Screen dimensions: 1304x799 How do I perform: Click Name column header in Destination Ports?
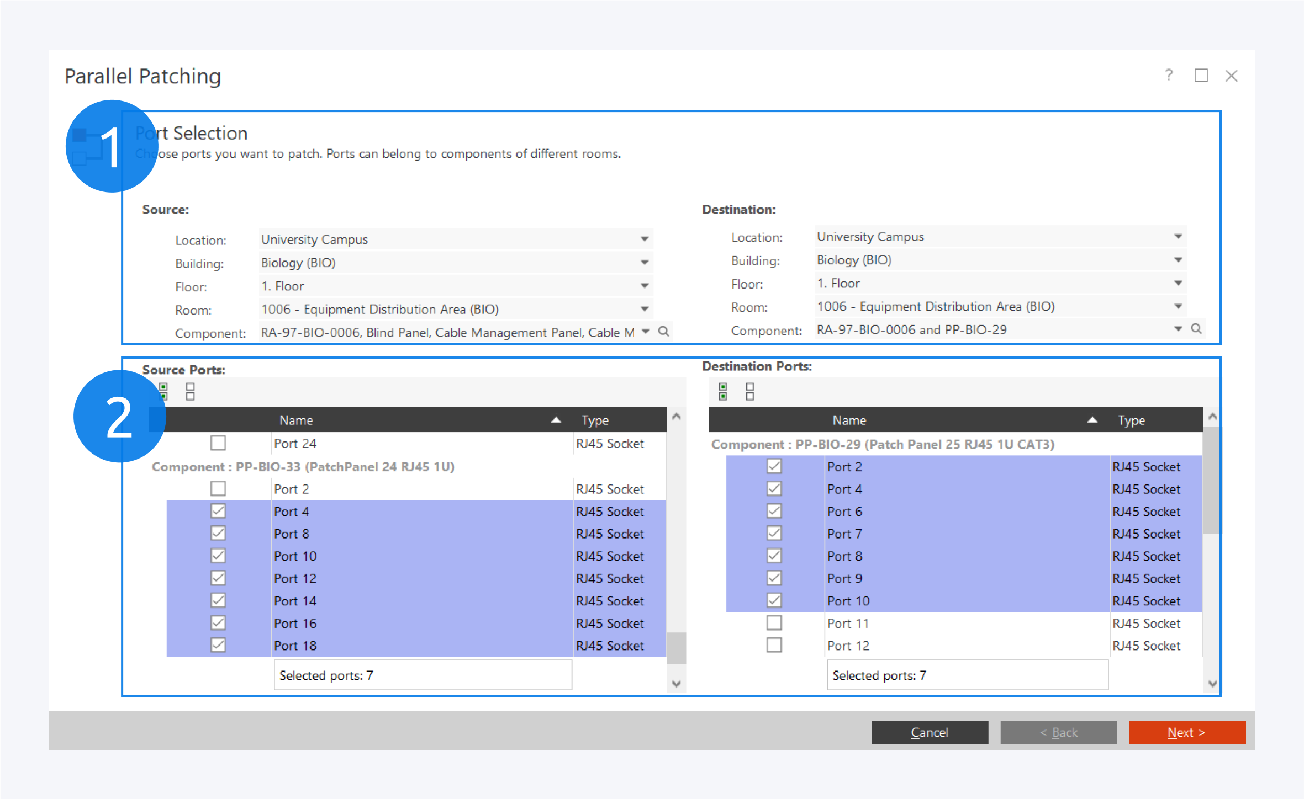tap(849, 420)
